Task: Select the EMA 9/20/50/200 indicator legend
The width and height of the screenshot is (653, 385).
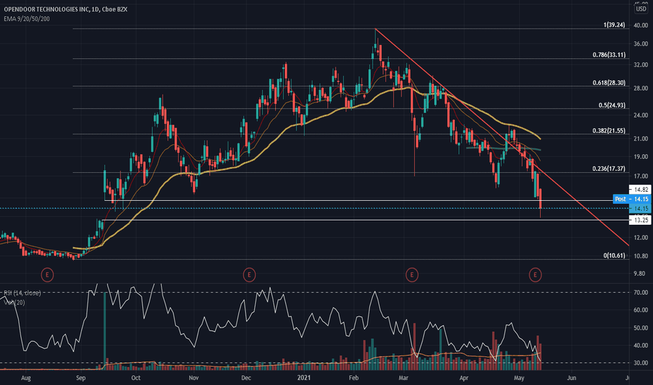Action: pos(27,19)
